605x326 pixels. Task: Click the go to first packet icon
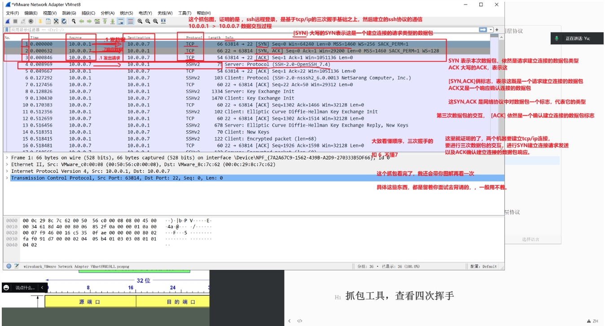click(x=105, y=21)
